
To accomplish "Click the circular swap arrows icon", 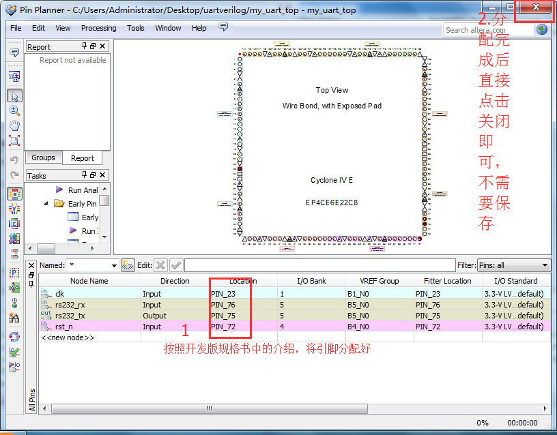I will 14,336.
